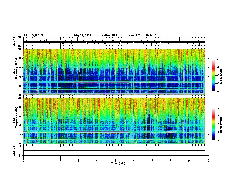
Task: Click time axis tick label '1'
Action: (42, 161)
